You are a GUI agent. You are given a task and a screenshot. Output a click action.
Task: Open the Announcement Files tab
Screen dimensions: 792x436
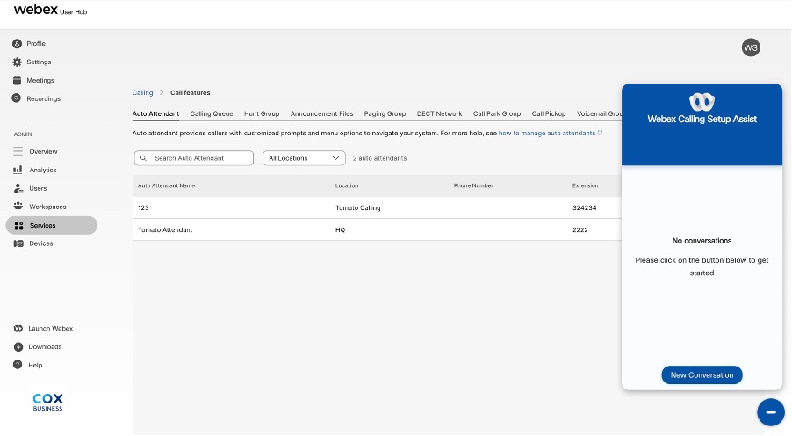pos(321,113)
